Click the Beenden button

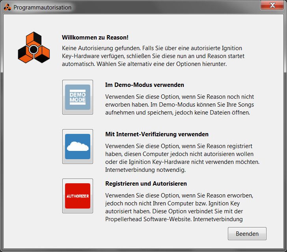247,234
